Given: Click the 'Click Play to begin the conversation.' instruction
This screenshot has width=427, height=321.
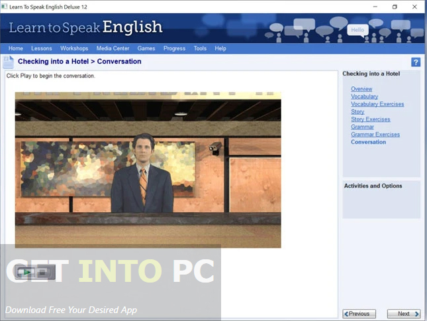Looking at the screenshot, I should point(51,76).
